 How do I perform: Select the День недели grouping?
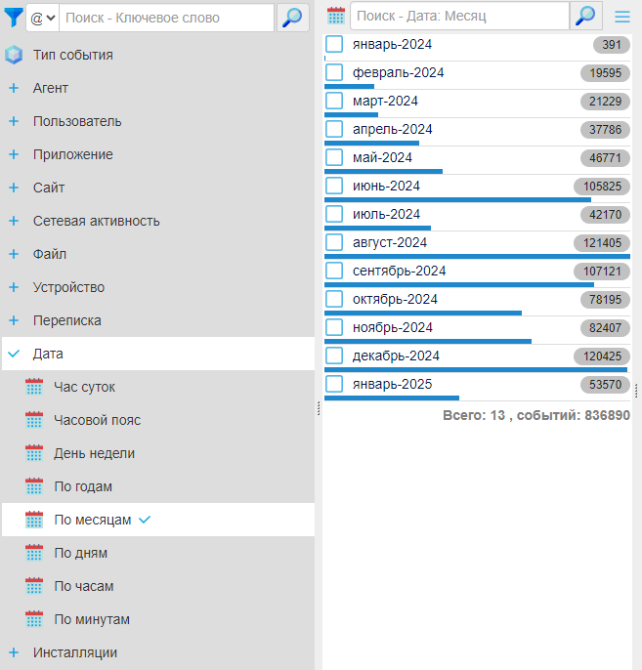[x=94, y=453]
